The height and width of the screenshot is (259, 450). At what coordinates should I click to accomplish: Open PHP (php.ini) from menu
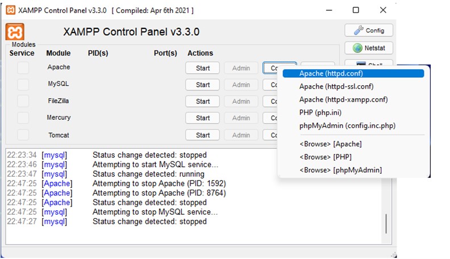353,112
